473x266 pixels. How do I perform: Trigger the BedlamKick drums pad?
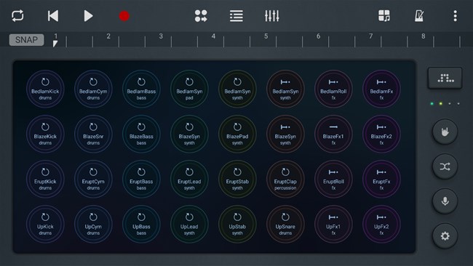pos(45,89)
